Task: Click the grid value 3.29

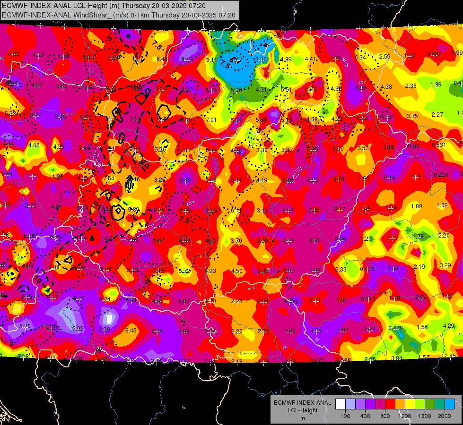Action: [446, 265]
